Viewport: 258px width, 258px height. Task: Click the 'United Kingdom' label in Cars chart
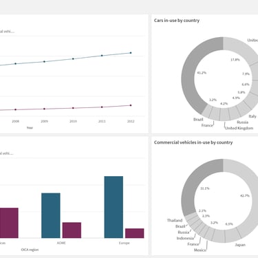pos(239,128)
